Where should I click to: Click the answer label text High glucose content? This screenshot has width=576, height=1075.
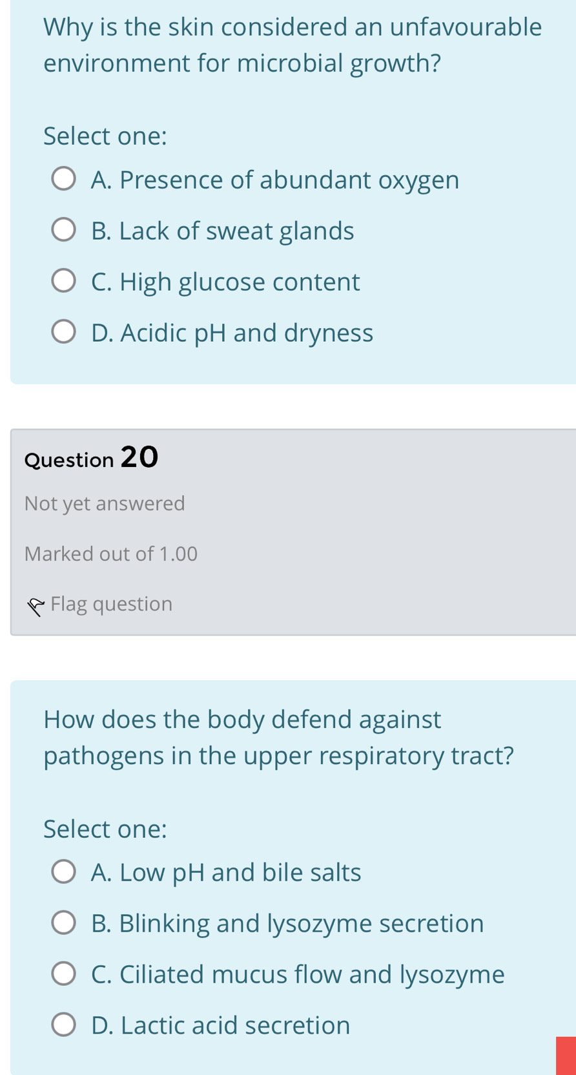(x=225, y=282)
